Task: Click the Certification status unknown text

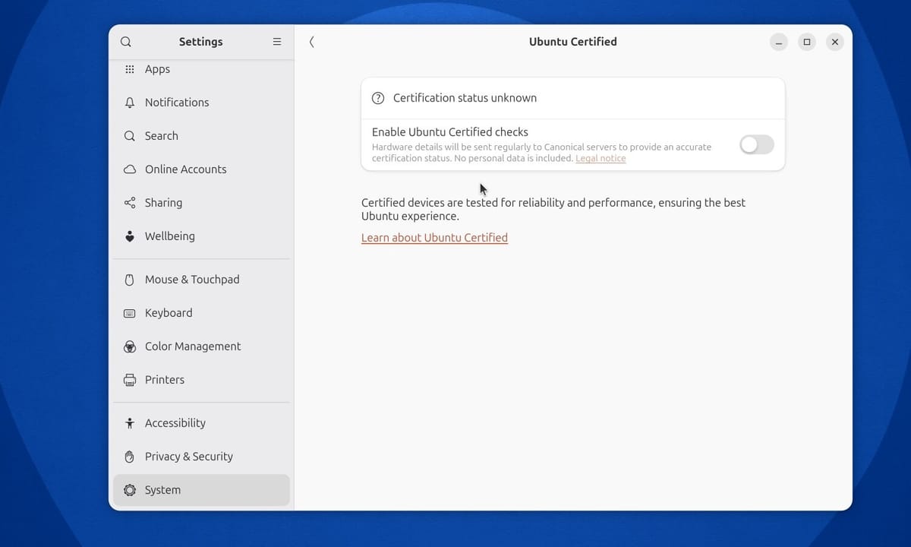Action: [465, 98]
